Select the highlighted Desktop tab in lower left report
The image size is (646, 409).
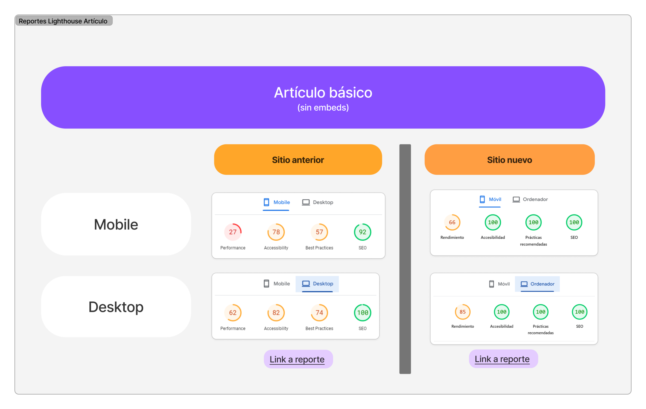tap(317, 284)
